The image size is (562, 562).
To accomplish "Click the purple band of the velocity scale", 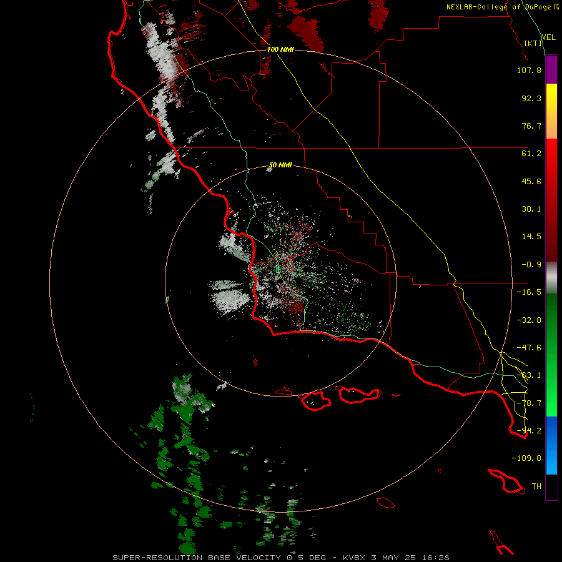I will coord(551,70).
